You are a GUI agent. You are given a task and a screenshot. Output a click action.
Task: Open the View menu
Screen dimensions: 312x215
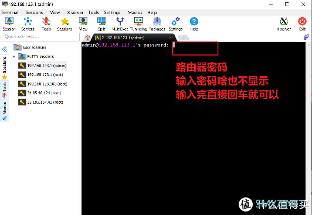click(x=55, y=12)
